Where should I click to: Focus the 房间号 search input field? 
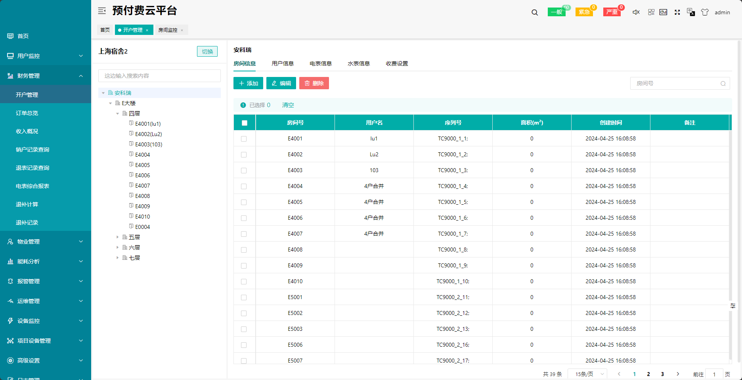click(676, 83)
